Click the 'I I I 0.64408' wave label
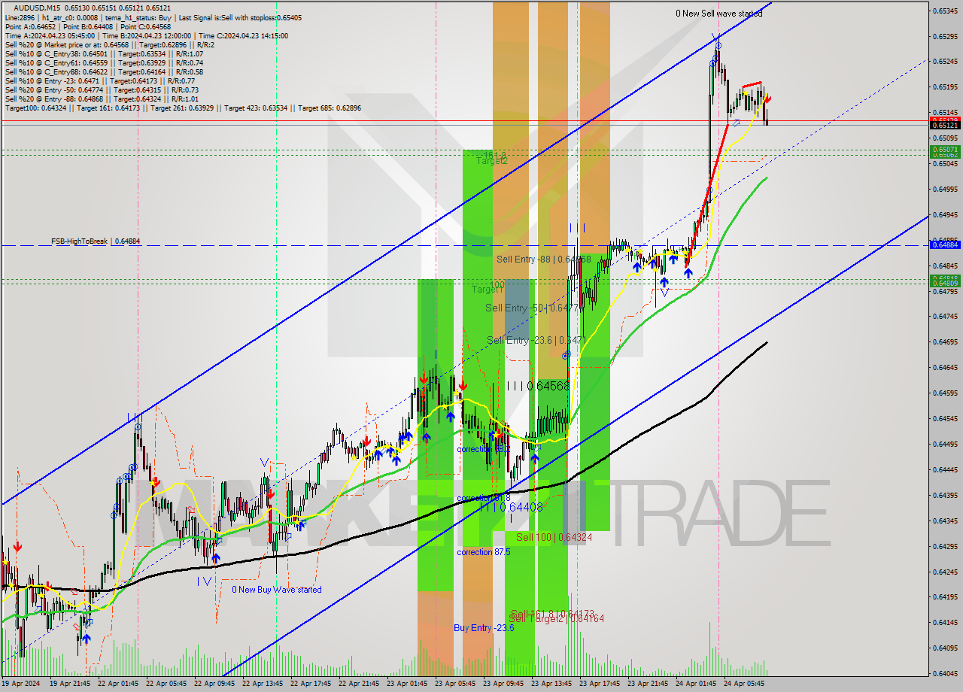The image size is (963, 692). click(511, 508)
